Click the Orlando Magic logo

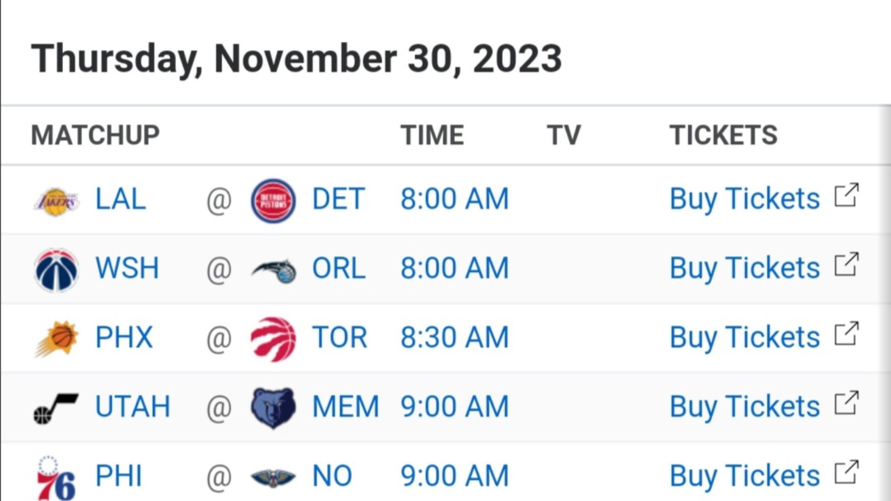point(274,271)
